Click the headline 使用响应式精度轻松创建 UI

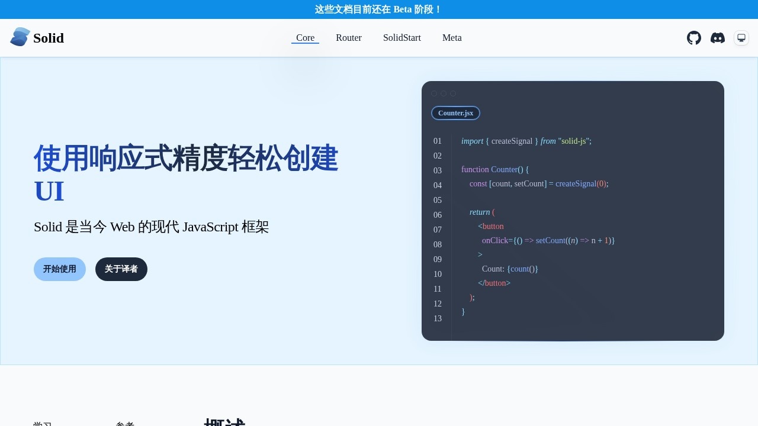[x=186, y=175]
